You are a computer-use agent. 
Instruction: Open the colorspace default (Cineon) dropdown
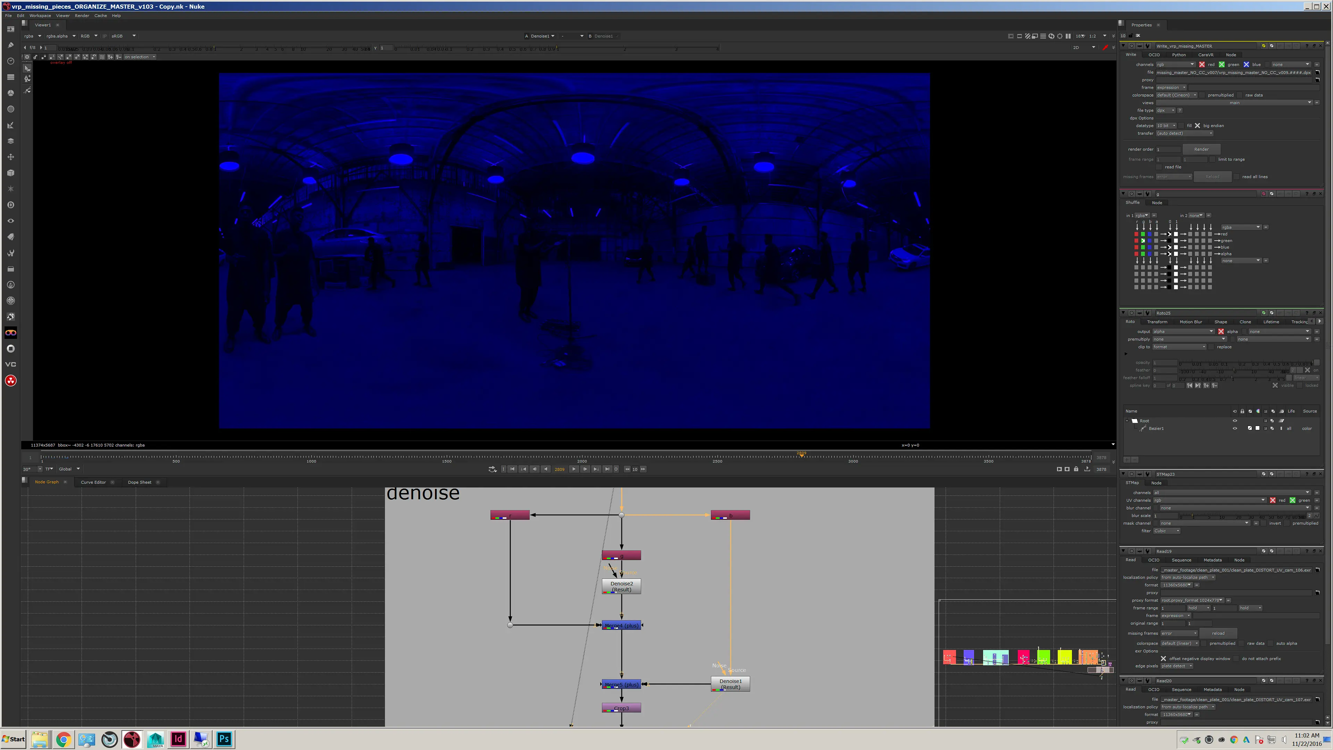tap(1176, 95)
